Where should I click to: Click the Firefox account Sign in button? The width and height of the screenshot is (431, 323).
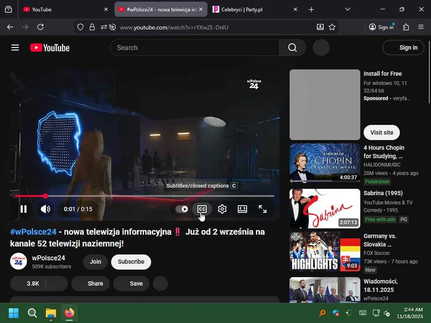point(381,27)
